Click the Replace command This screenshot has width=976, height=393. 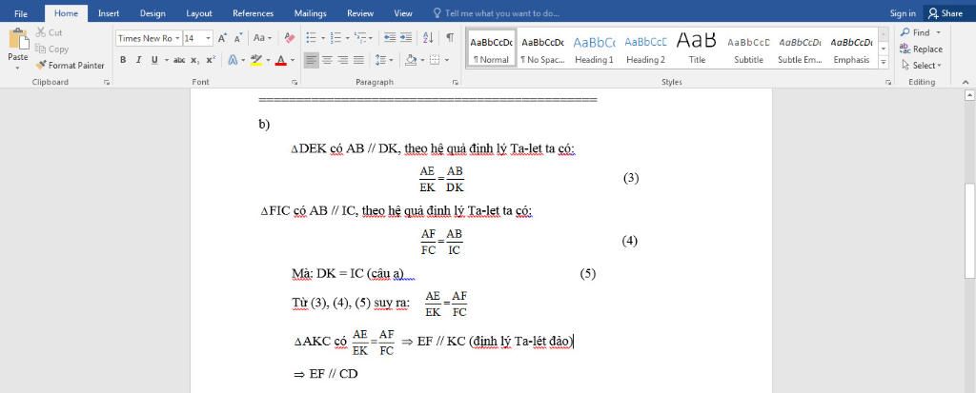point(922,49)
